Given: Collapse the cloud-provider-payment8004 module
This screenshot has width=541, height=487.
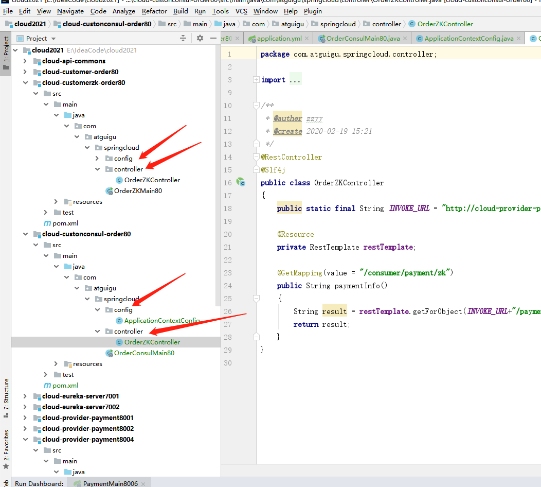Looking at the screenshot, I should pos(25,439).
